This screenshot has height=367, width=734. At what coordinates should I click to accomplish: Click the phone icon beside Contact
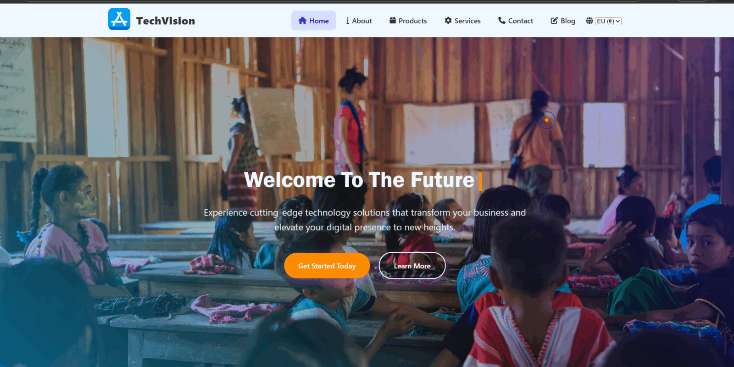[502, 20]
